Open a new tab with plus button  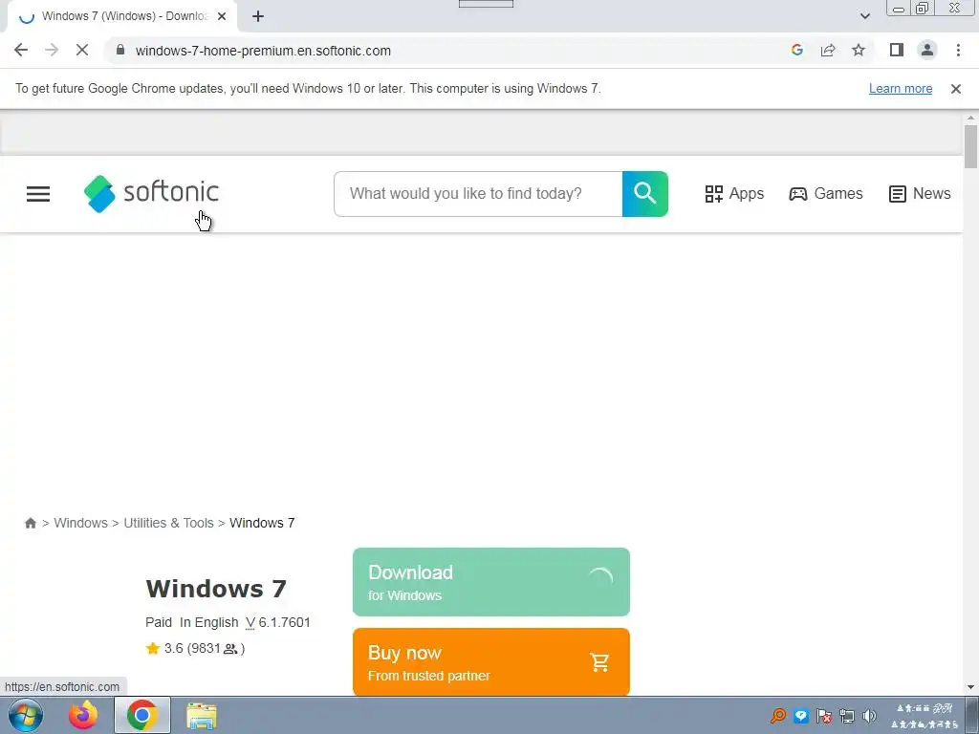(258, 17)
